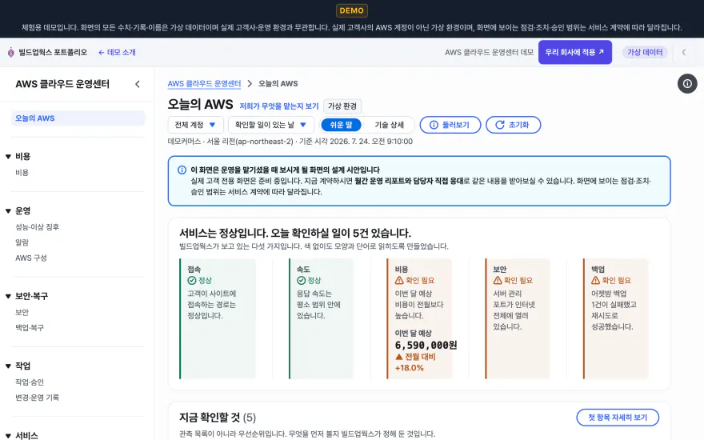The width and height of the screenshot is (704, 440).
Task: Click the DEMO badge at top
Action: pyautogui.click(x=351, y=10)
